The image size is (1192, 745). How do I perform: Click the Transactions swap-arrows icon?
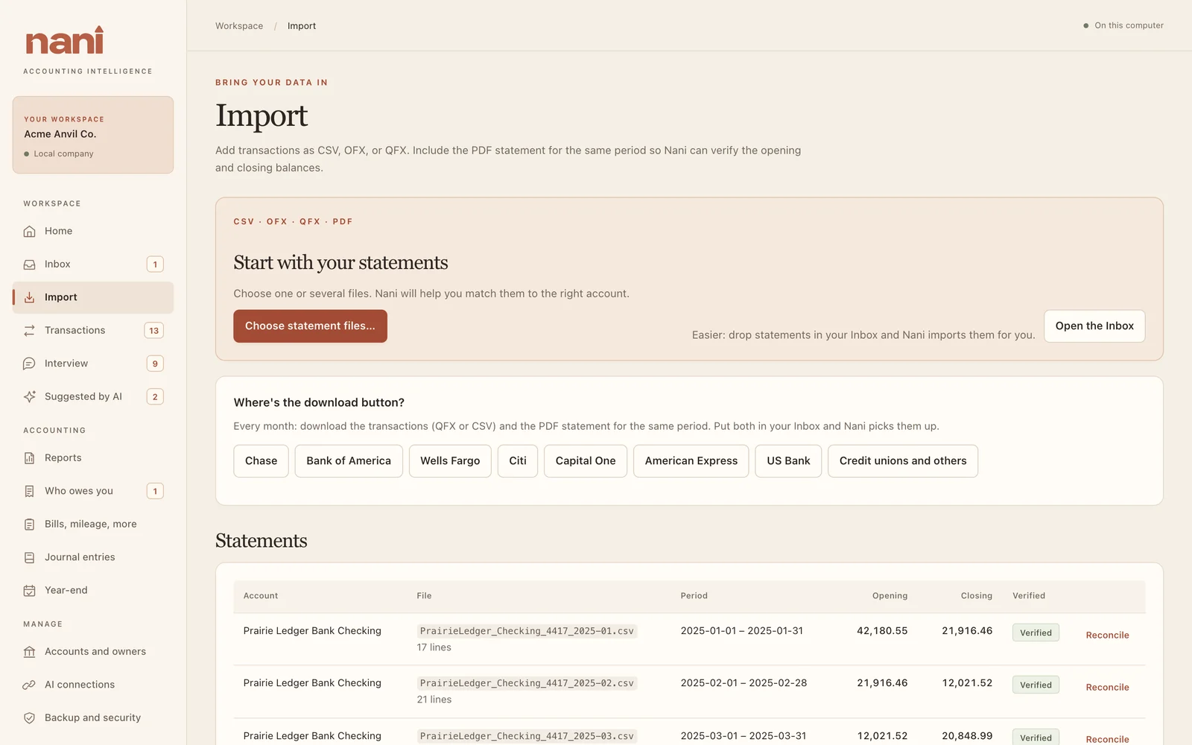tap(29, 330)
